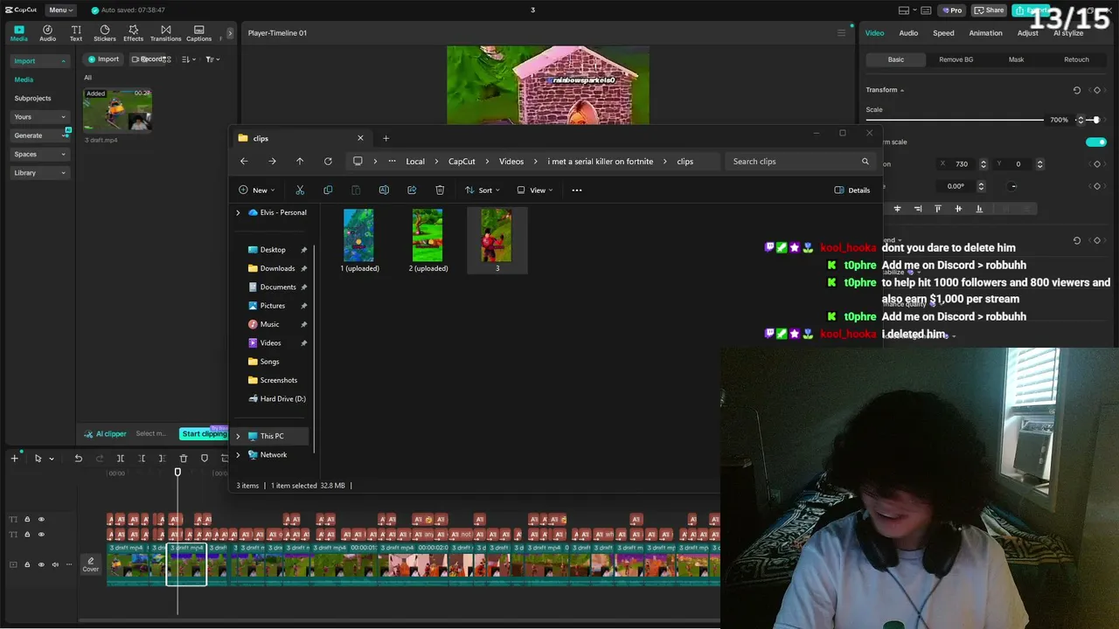Screen dimensions: 1119x629
Task: Add a keyframe for Position
Action: pyautogui.click(x=1097, y=164)
